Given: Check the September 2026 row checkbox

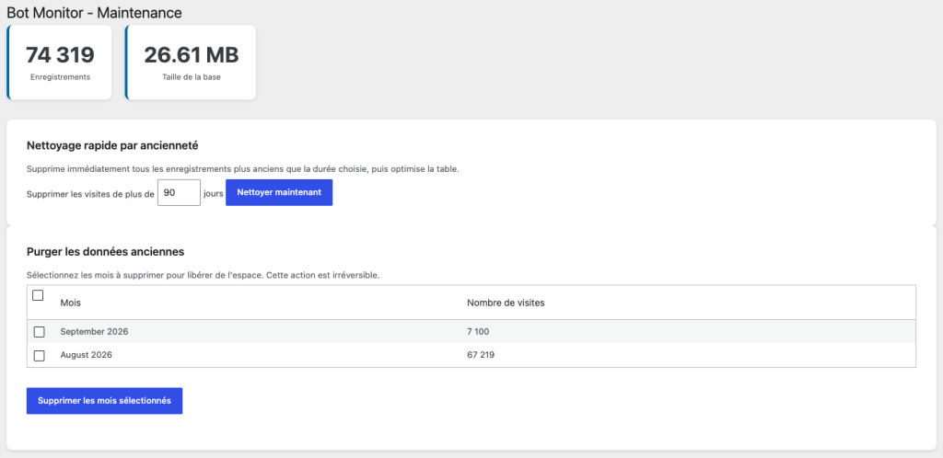Looking at the screenshot, I should click(39, 332).
